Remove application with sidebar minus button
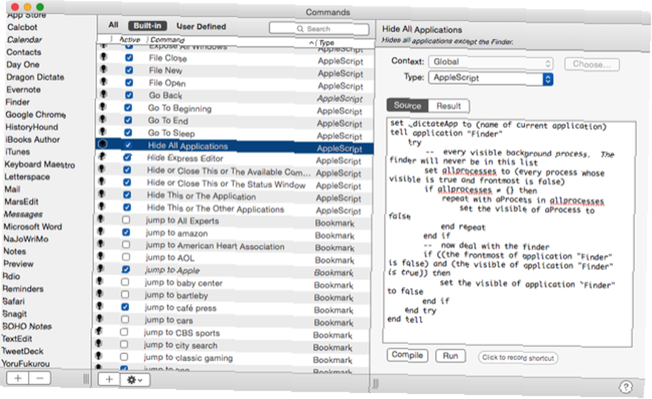Image resolution: width=652 pixels, height=399 pixels. click(40, 378)
